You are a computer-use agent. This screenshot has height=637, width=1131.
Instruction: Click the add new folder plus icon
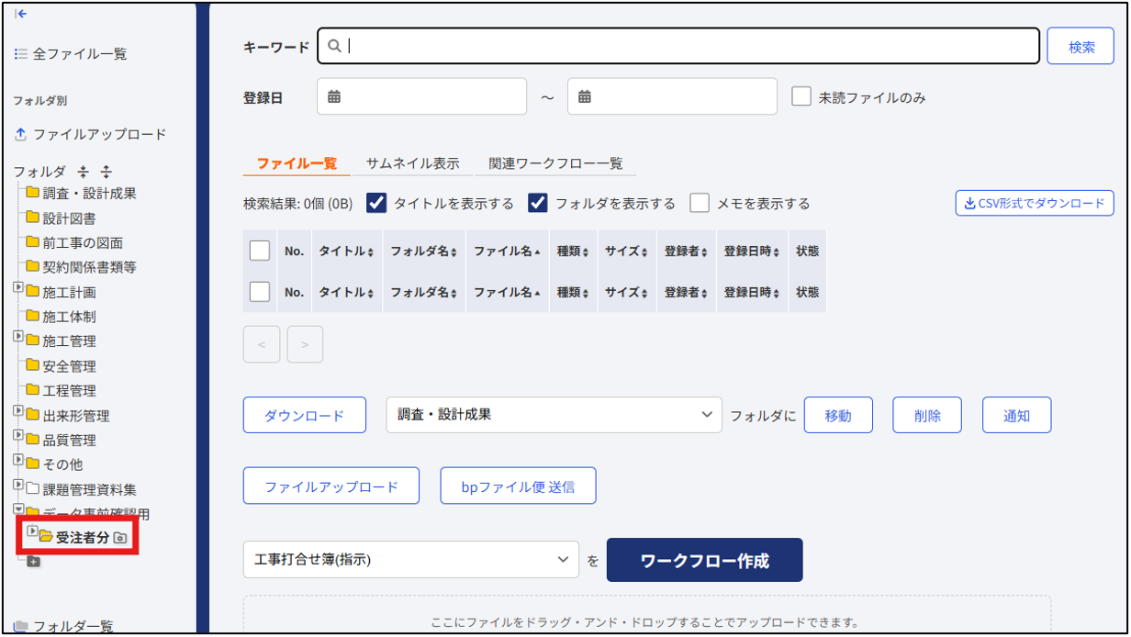[34, 562]
